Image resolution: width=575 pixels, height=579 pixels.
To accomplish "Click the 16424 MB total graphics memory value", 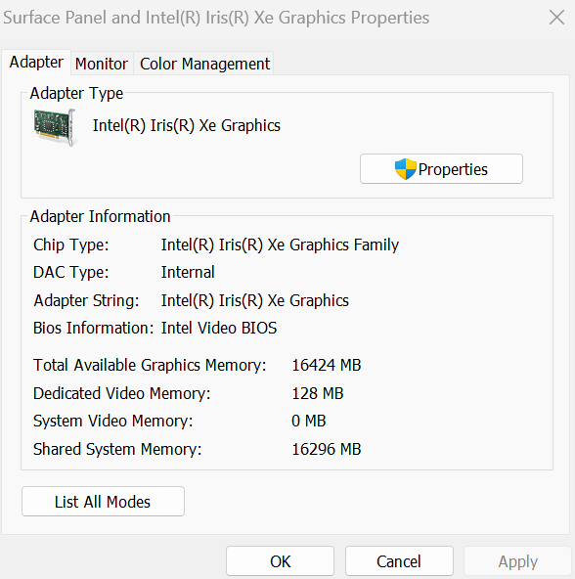I will (326, 365).
